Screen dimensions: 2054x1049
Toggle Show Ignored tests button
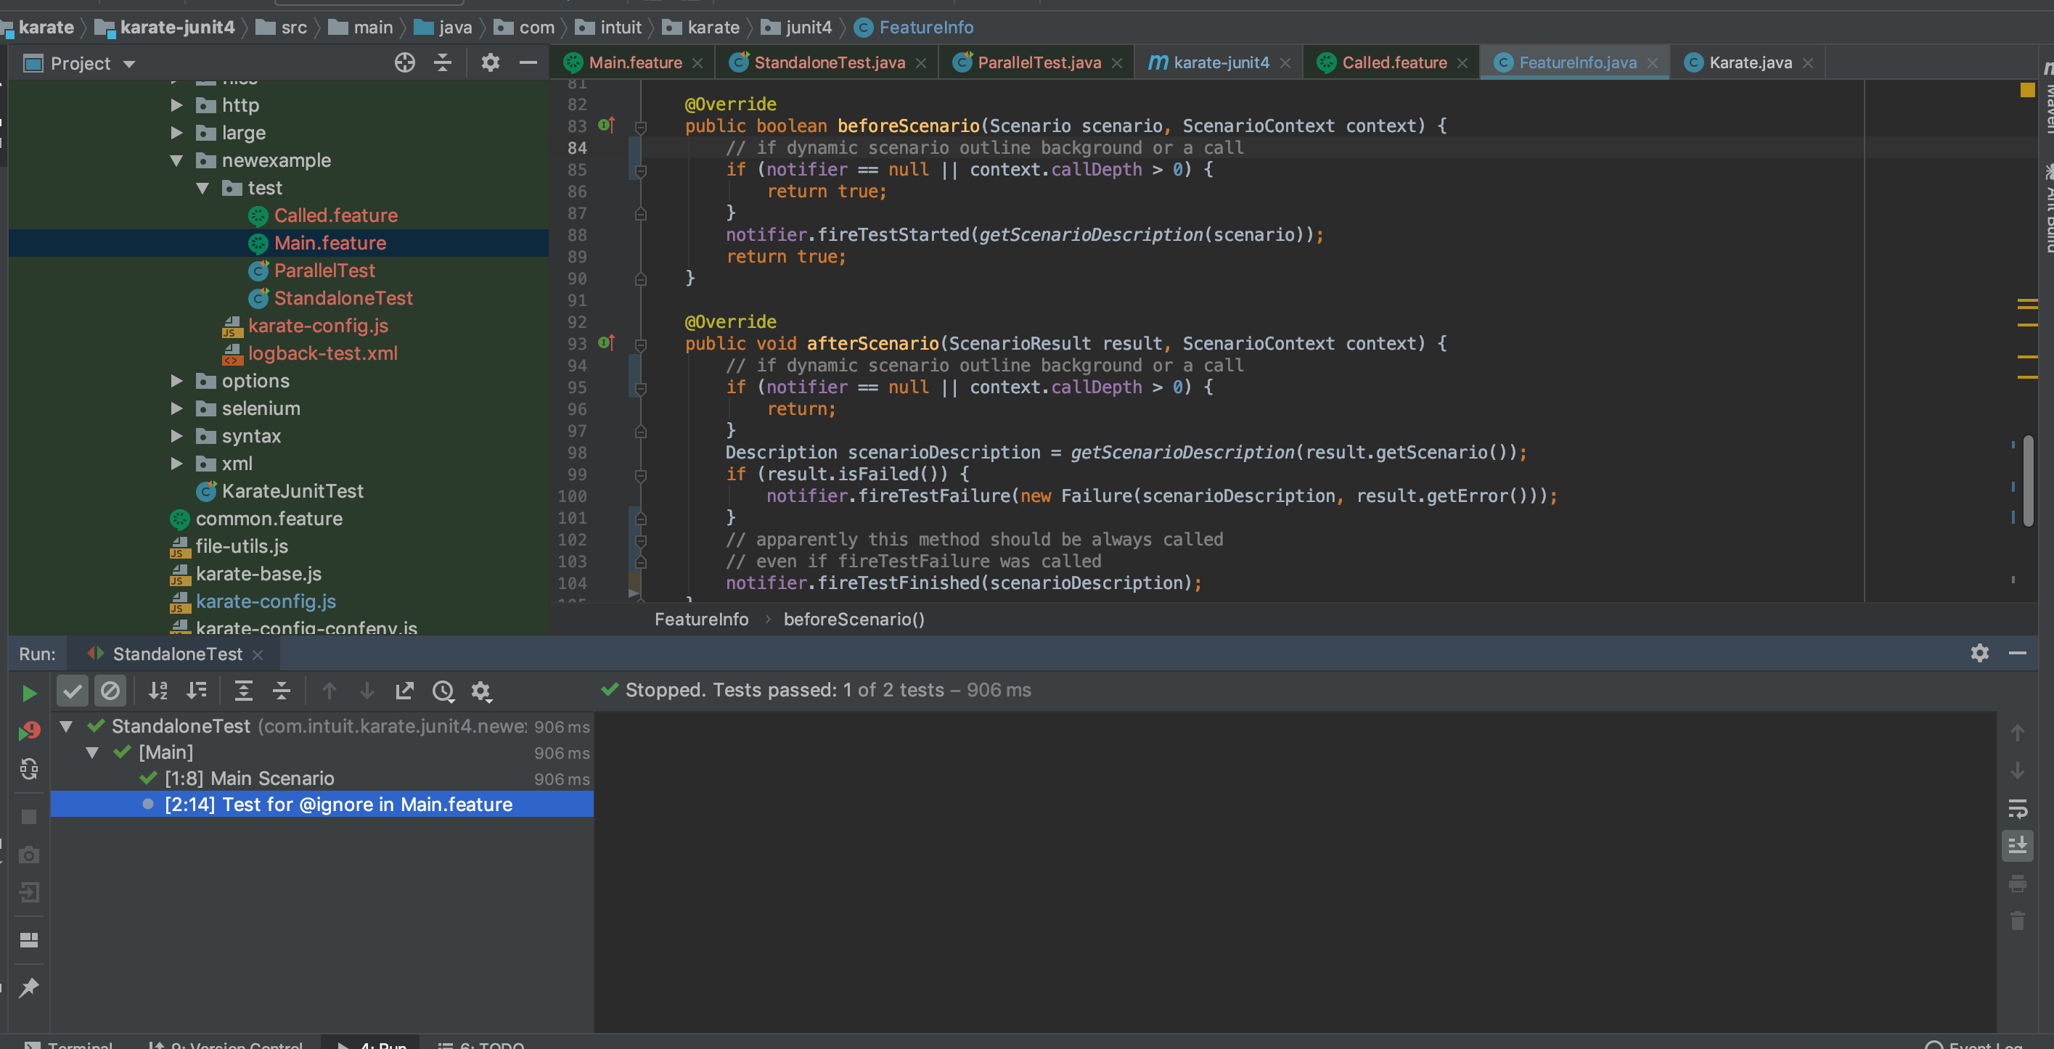point(110,691)
